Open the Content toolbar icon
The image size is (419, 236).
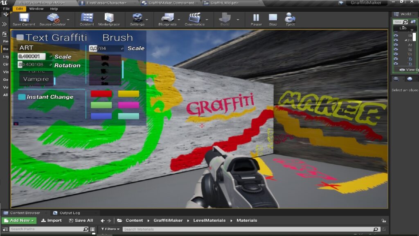pos(87,18)
